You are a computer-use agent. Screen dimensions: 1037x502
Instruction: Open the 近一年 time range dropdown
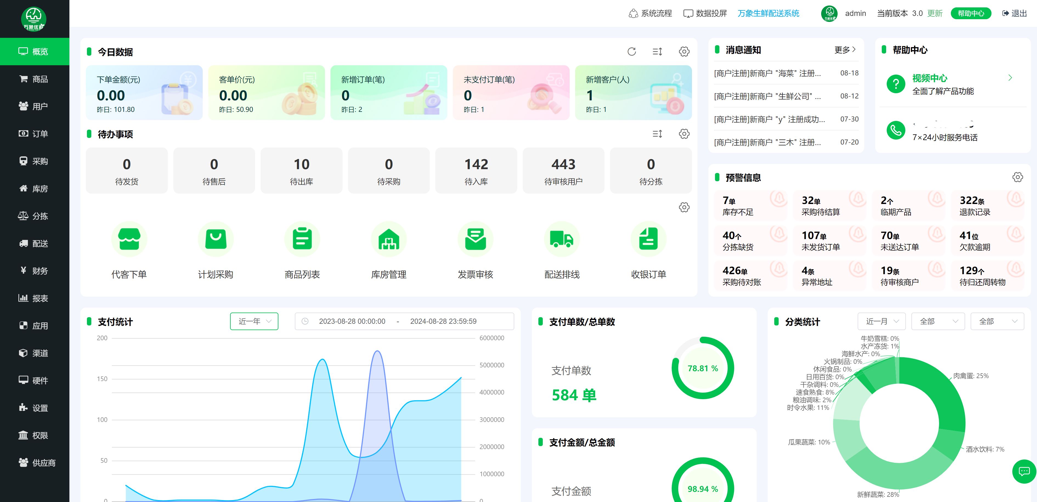point(254,321)
